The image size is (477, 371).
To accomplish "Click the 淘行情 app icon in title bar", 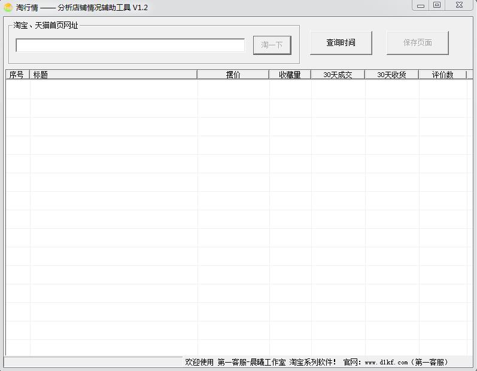I will tap(8, 8).
